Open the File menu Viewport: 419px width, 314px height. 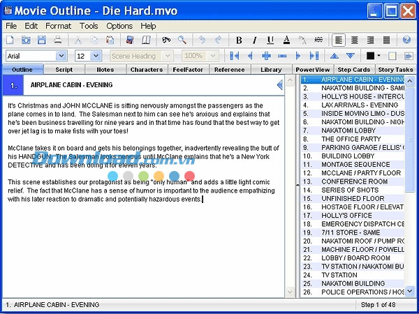[11, 26]
